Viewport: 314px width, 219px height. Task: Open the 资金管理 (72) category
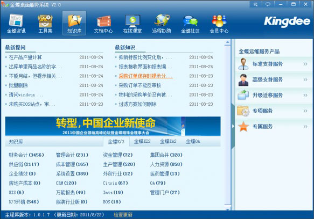click(x=118, y=155)
